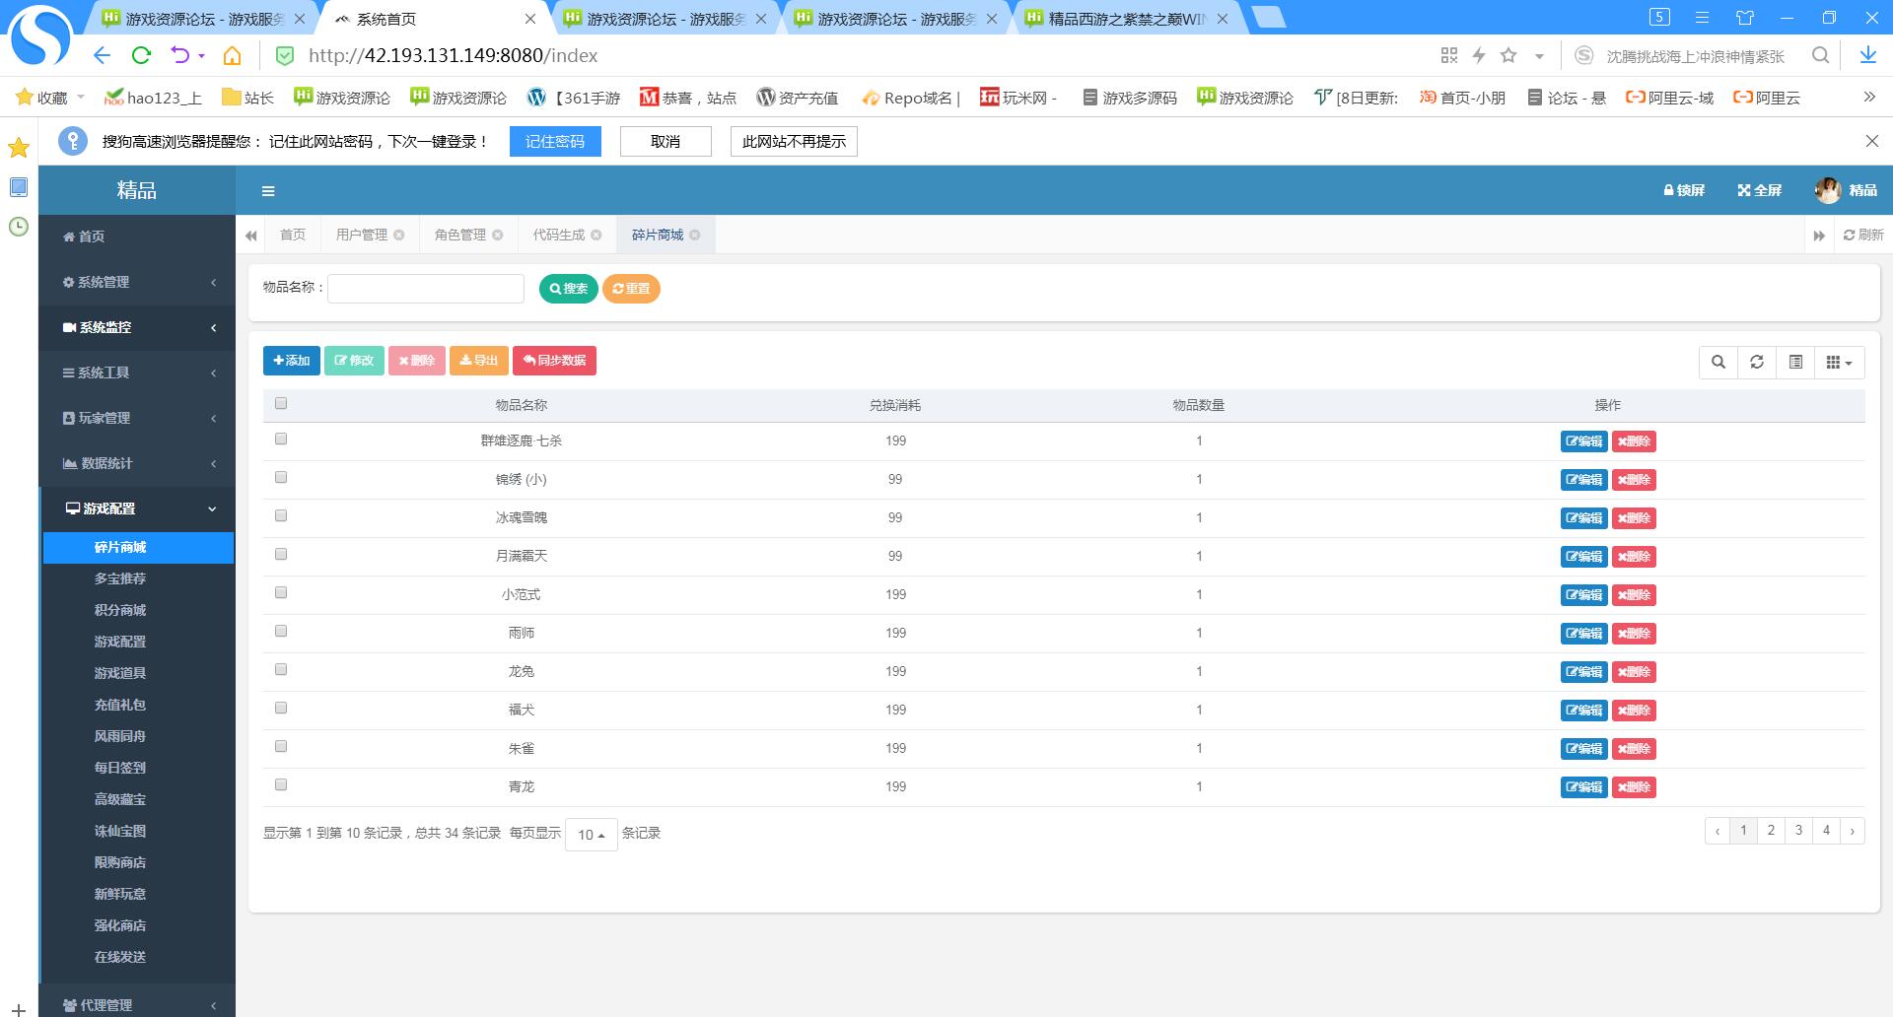The image size is (1893, 1017).
Task: Focus the 物品名称 input field
Action: (426, 289)
